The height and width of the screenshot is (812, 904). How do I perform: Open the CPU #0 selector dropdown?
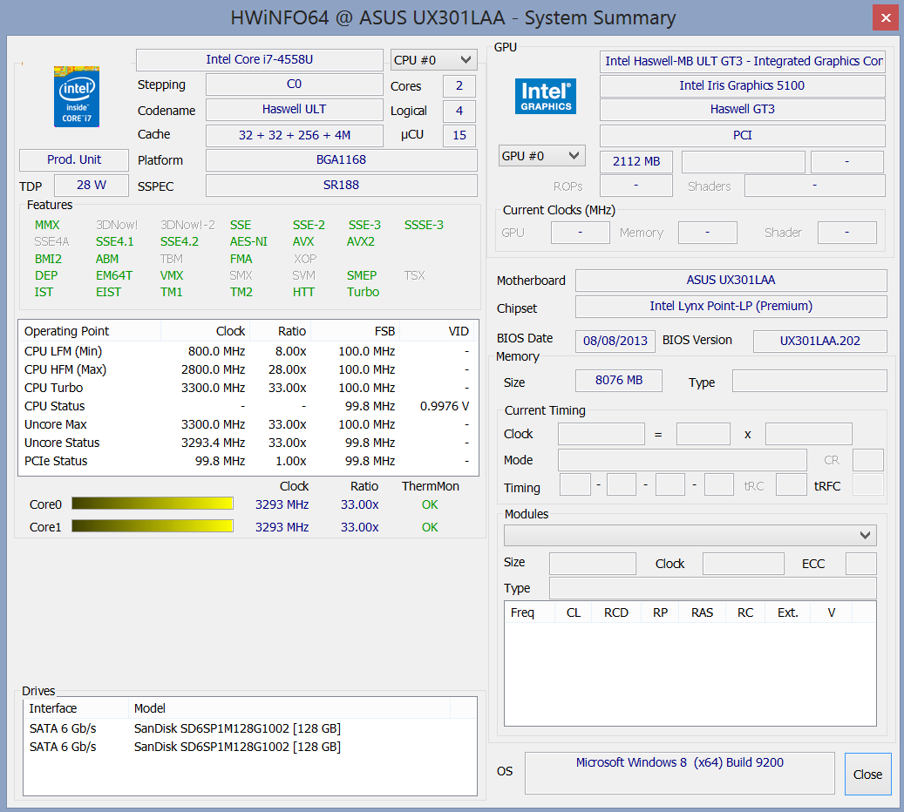pyautogui.click(x=433, y=60)
